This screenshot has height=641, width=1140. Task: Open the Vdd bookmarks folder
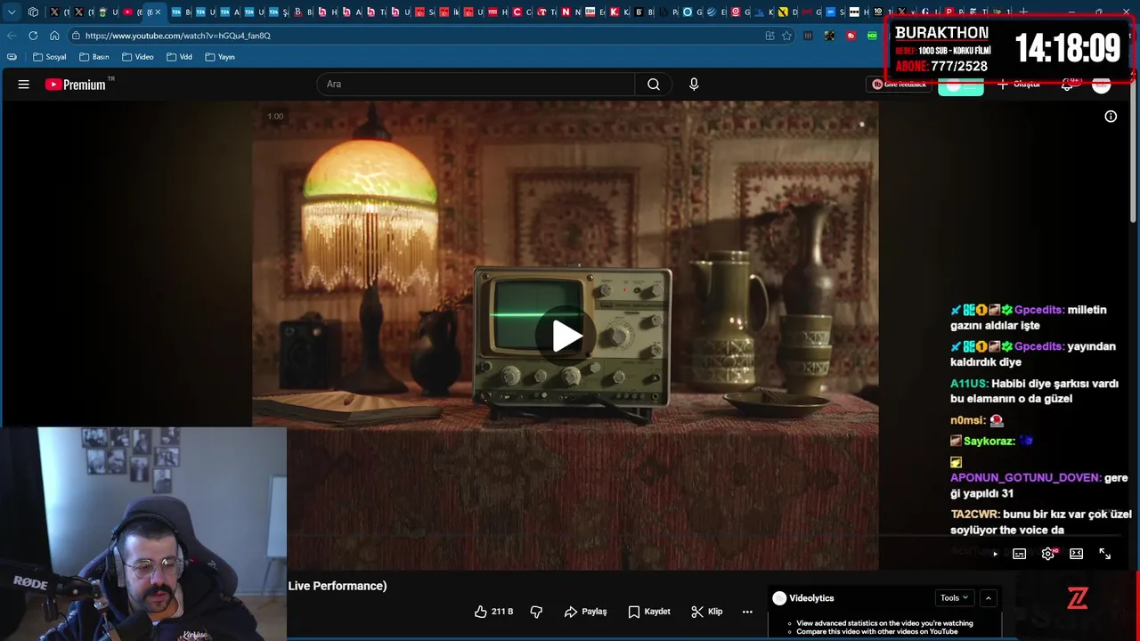(179, 57)
